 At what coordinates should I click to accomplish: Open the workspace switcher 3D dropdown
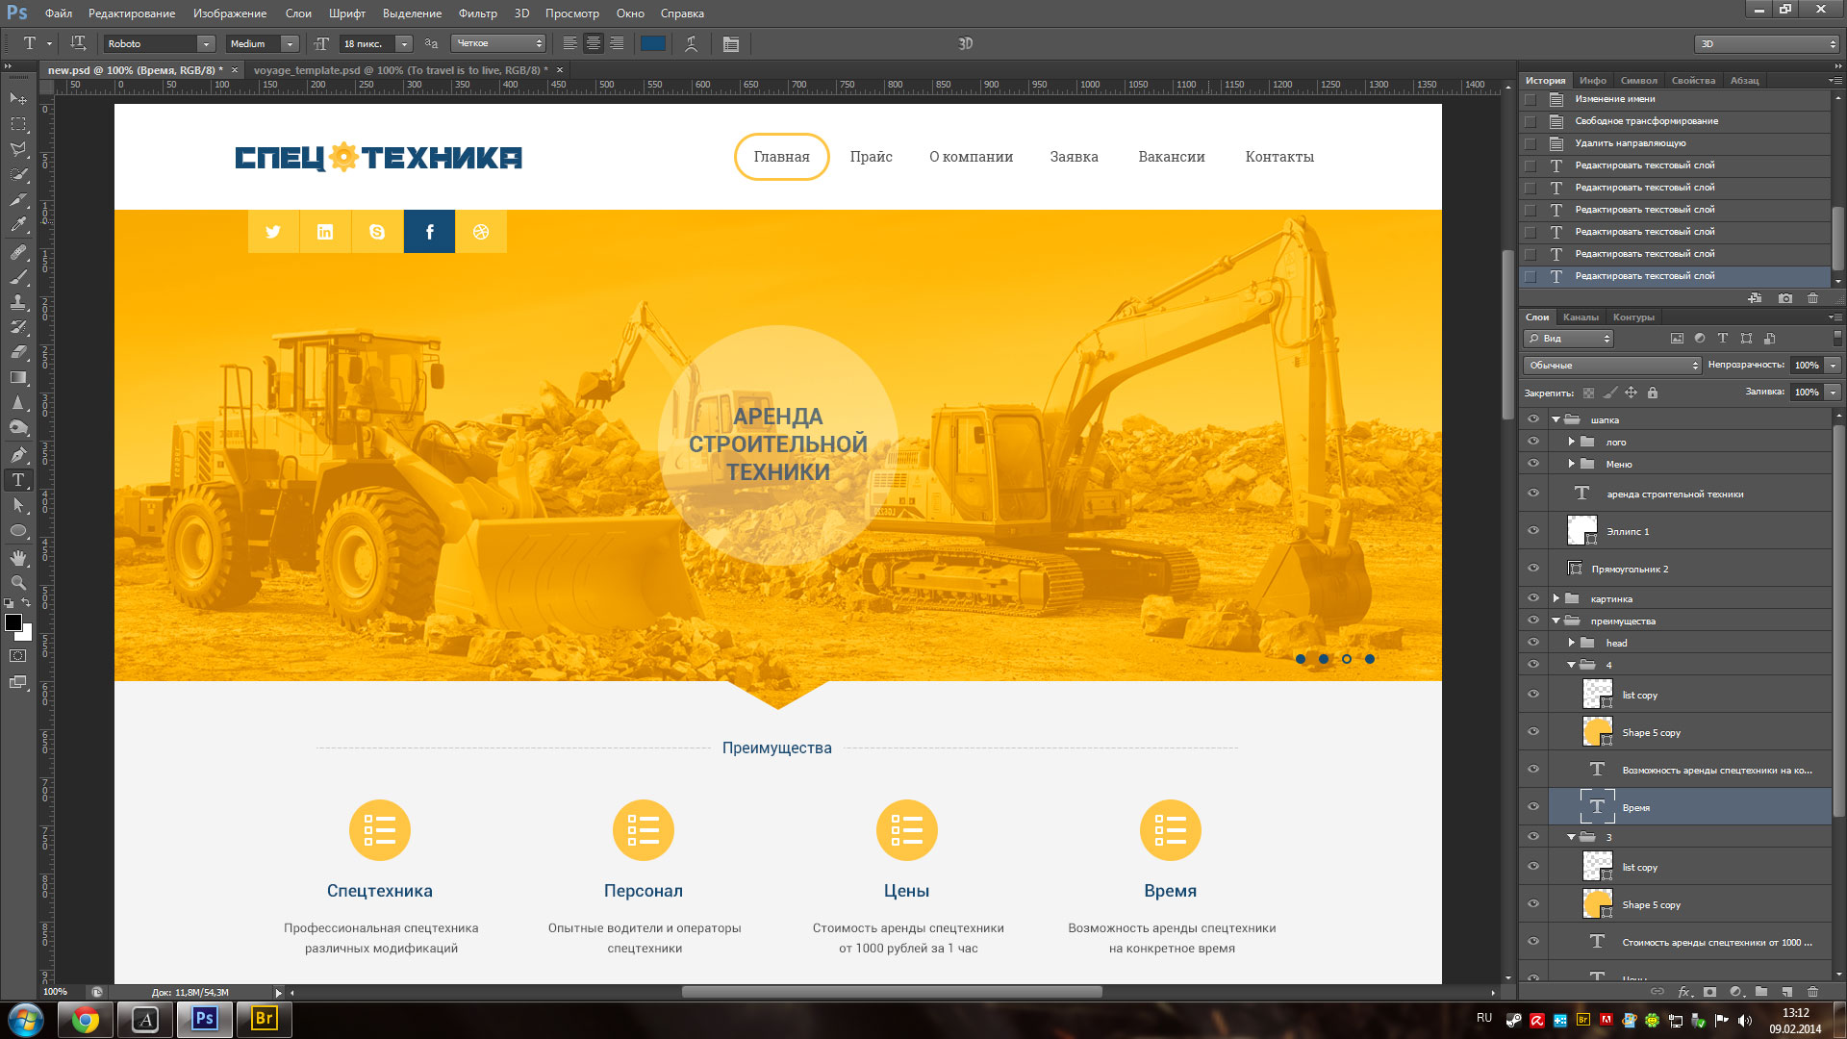click(x=1767, y=43)
